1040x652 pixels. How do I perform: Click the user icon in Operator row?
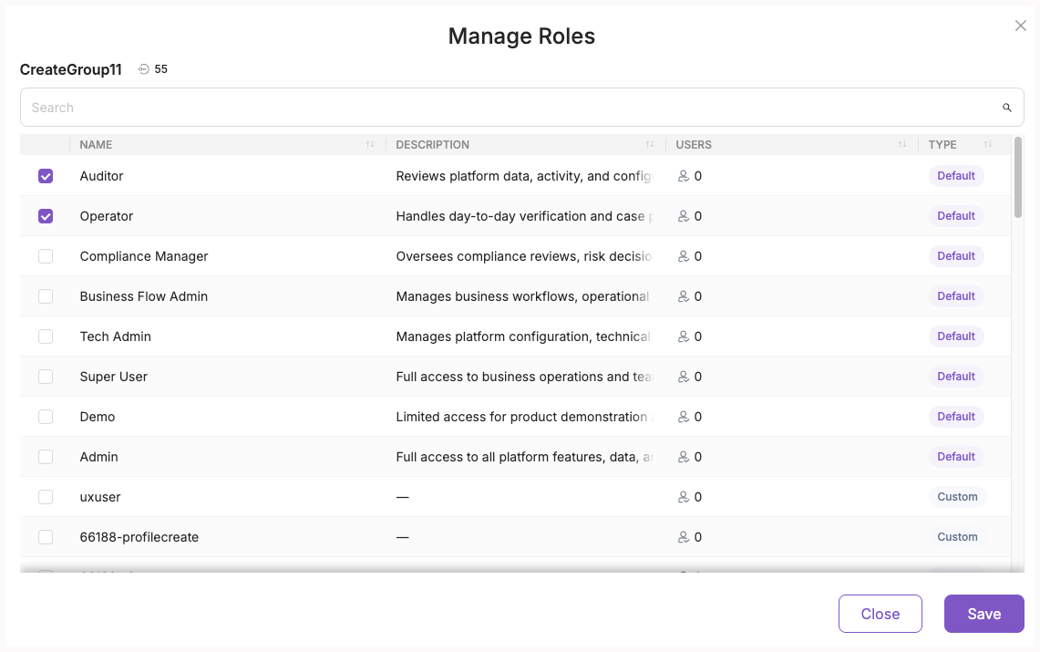click(x=684, y=216)
